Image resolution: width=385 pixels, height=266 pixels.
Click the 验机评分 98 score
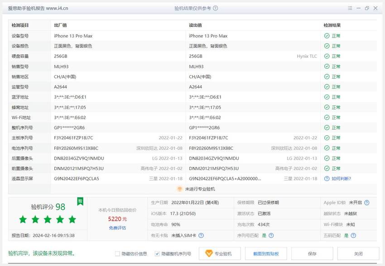point(48,207)
